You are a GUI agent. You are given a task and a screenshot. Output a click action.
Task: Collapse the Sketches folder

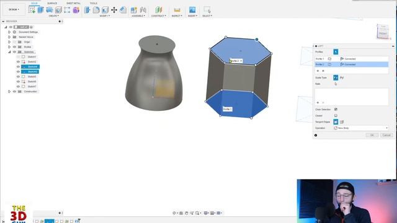pyautogui.click(x=9, y=52)
